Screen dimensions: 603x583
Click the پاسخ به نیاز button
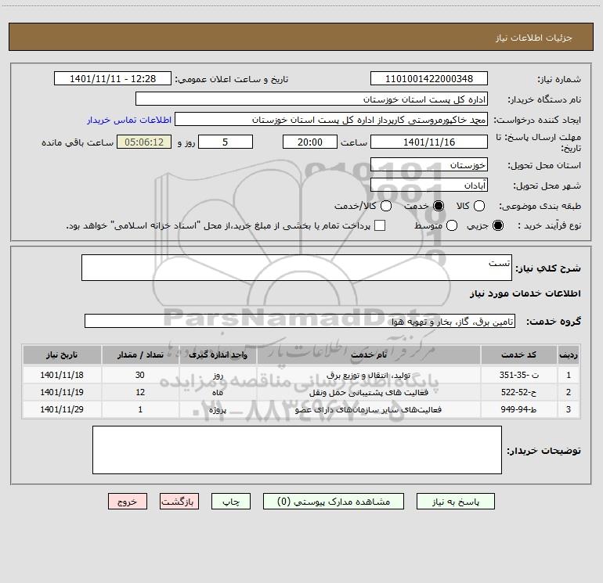pos(455,502)
